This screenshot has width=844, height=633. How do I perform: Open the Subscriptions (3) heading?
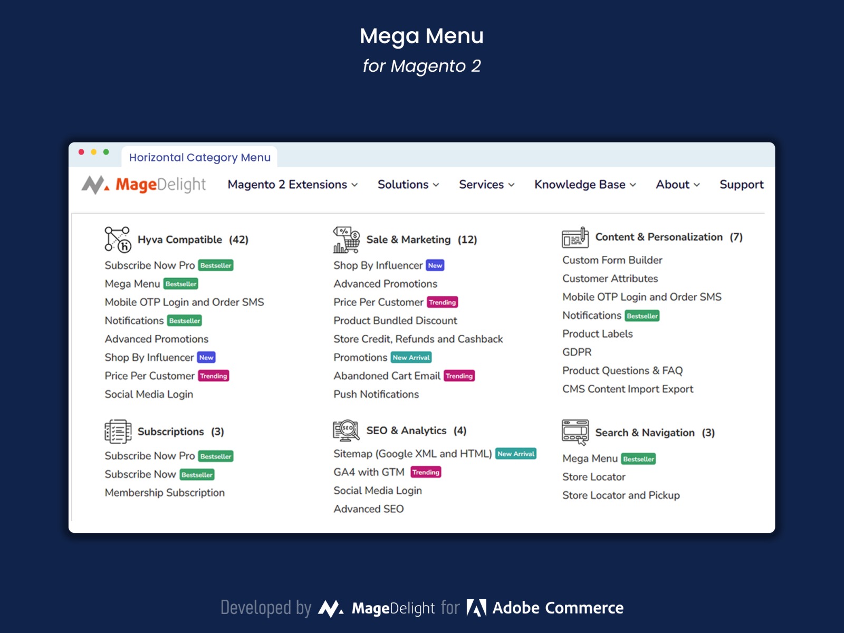[181, 431]
